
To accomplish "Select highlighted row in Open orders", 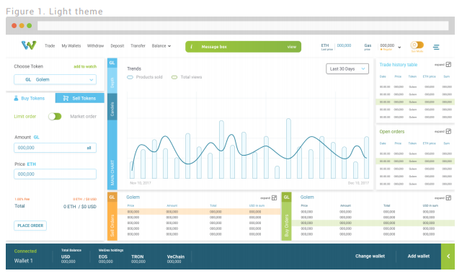I will click(x=415, y=161).
